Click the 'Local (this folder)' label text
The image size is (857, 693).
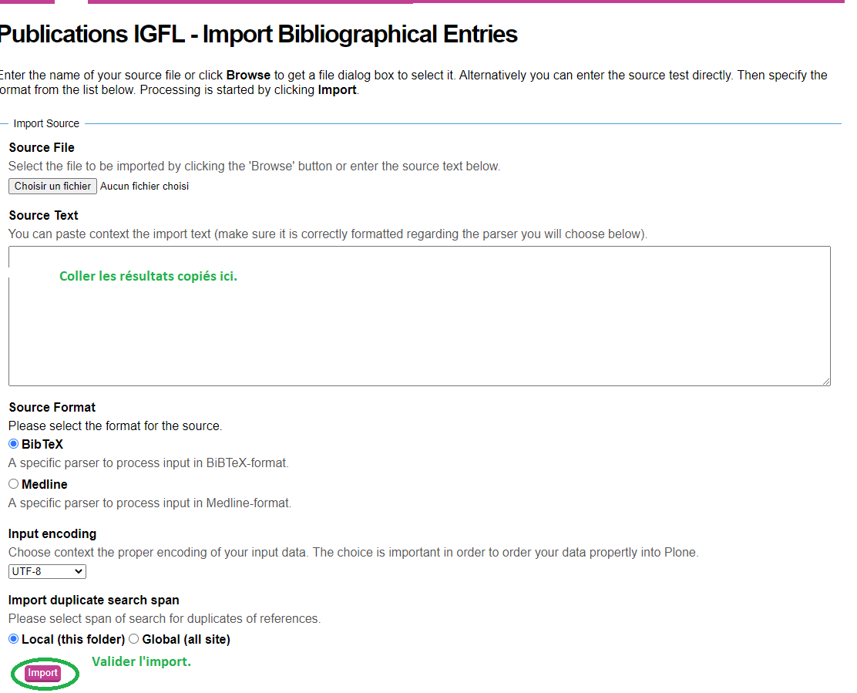click(x=73, y=639)
